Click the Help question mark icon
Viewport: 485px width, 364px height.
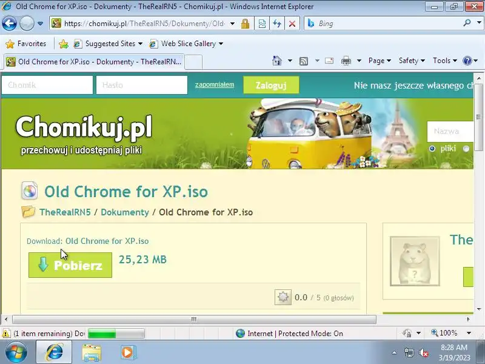tap(467, 61)
